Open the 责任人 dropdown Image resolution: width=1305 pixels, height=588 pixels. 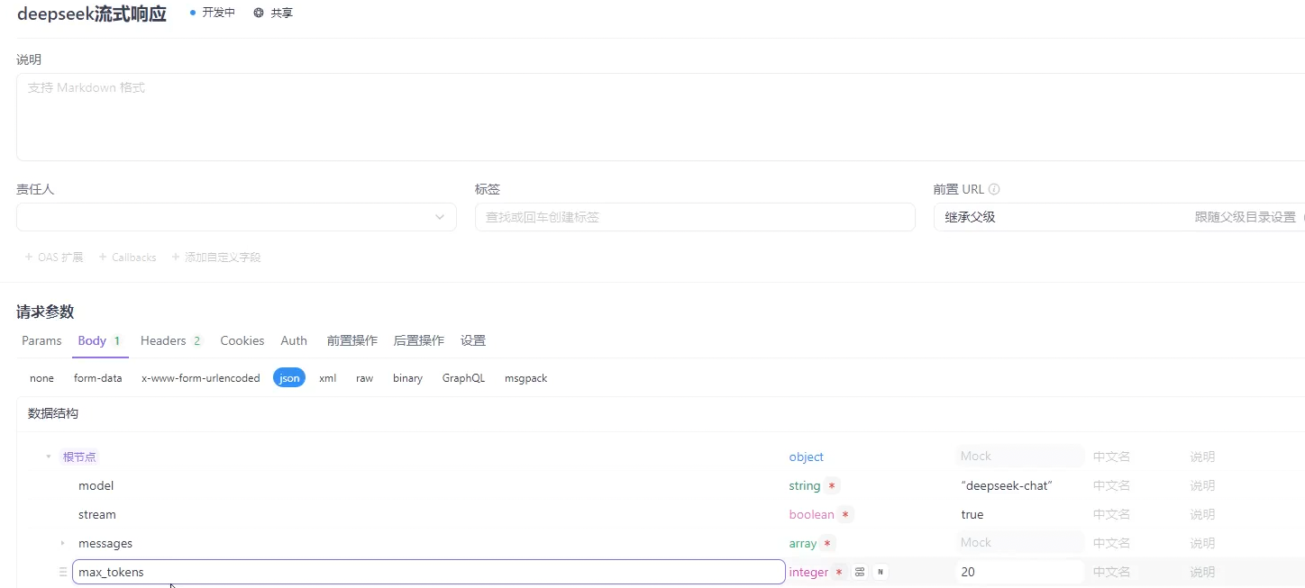pos(236,217)
